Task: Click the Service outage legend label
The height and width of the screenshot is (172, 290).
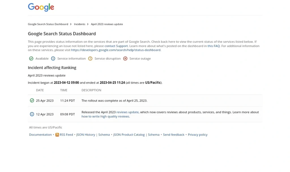Action: point(140,59)
